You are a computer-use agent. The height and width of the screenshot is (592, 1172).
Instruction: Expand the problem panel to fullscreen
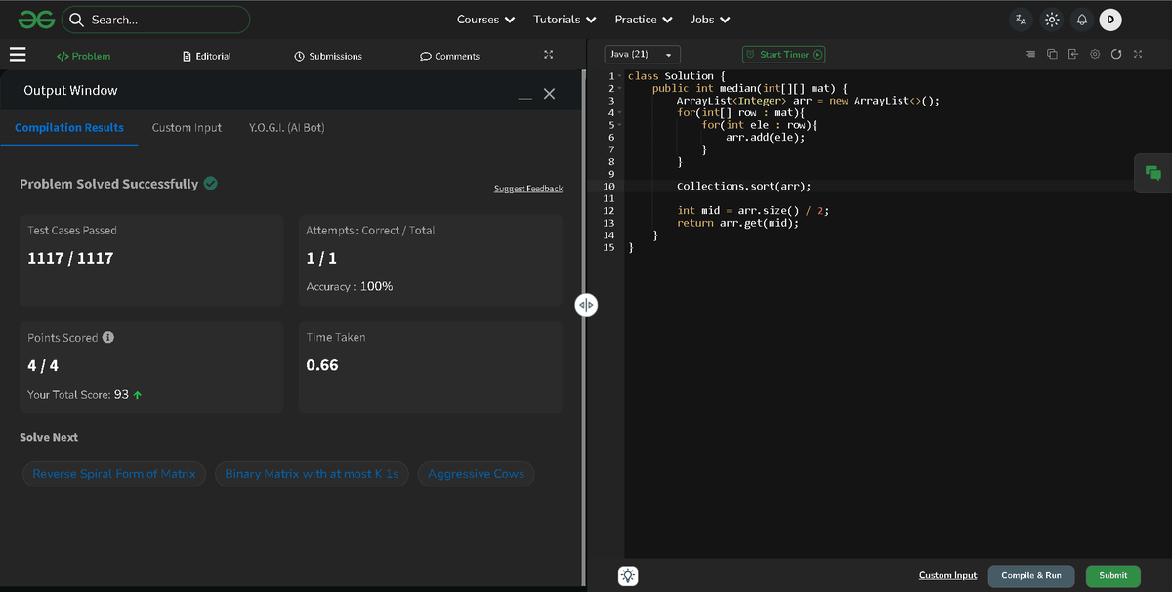click(548, 55)
